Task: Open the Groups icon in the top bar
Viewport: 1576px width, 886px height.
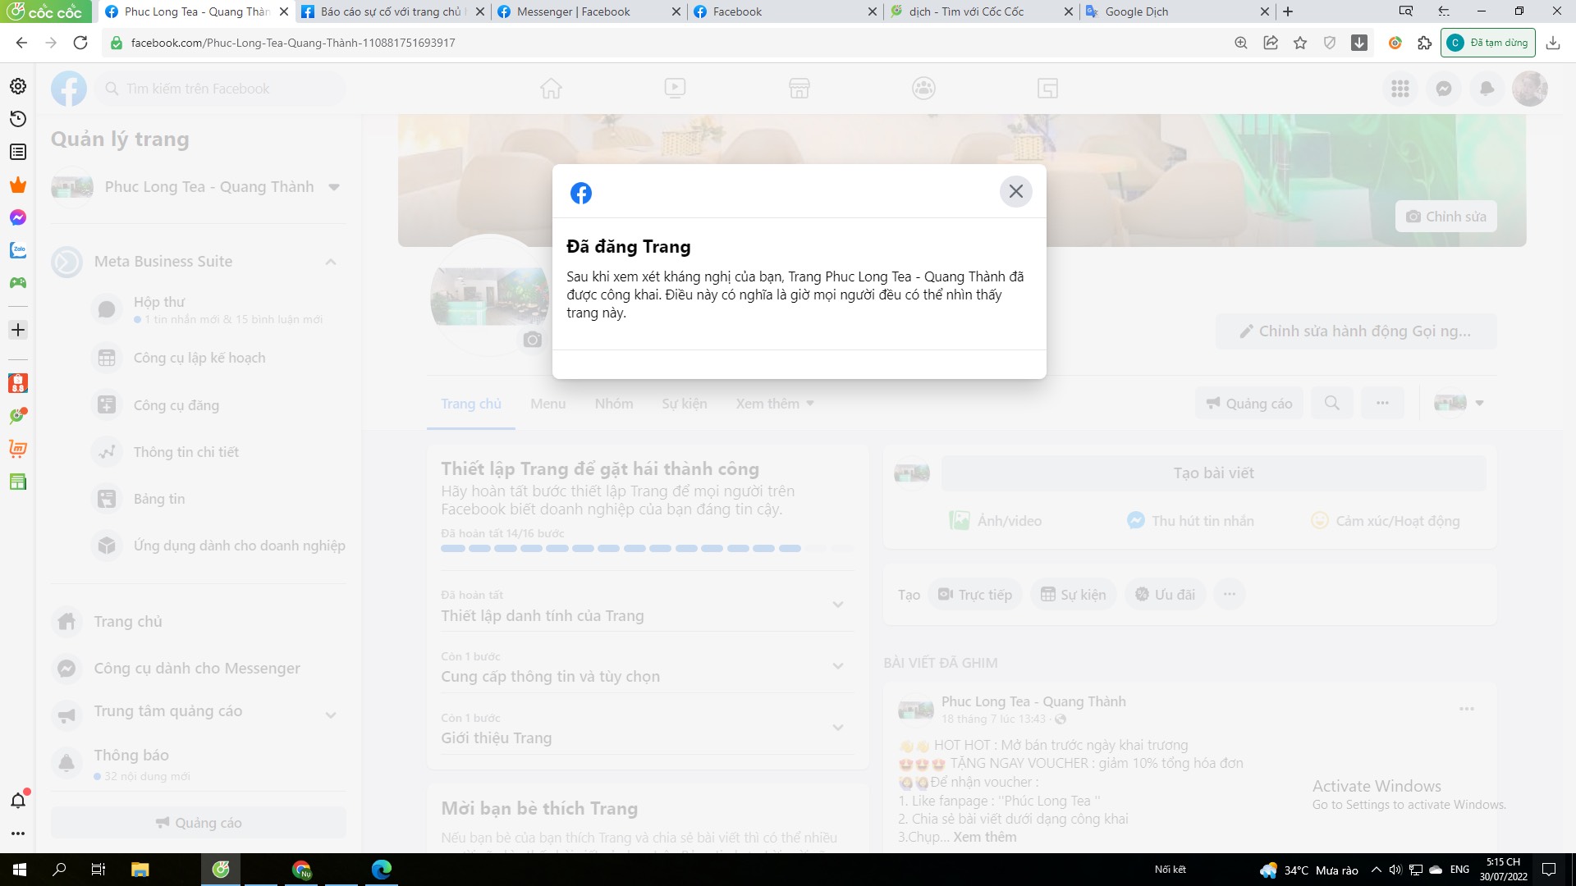Action: click(x=923, y=88)
